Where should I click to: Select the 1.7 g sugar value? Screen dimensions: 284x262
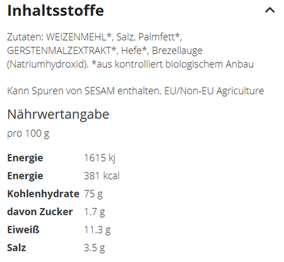tap(95, 212)
